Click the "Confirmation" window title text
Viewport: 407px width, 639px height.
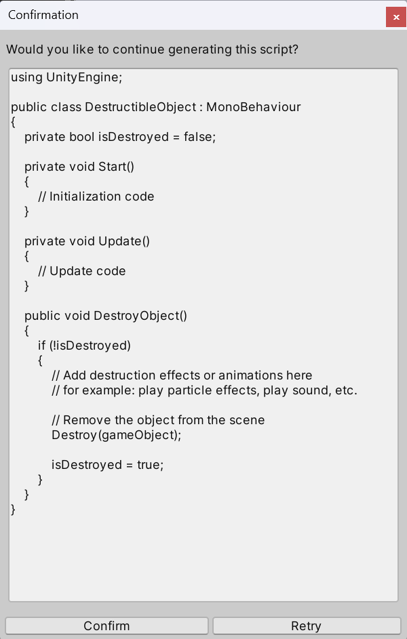43,15
